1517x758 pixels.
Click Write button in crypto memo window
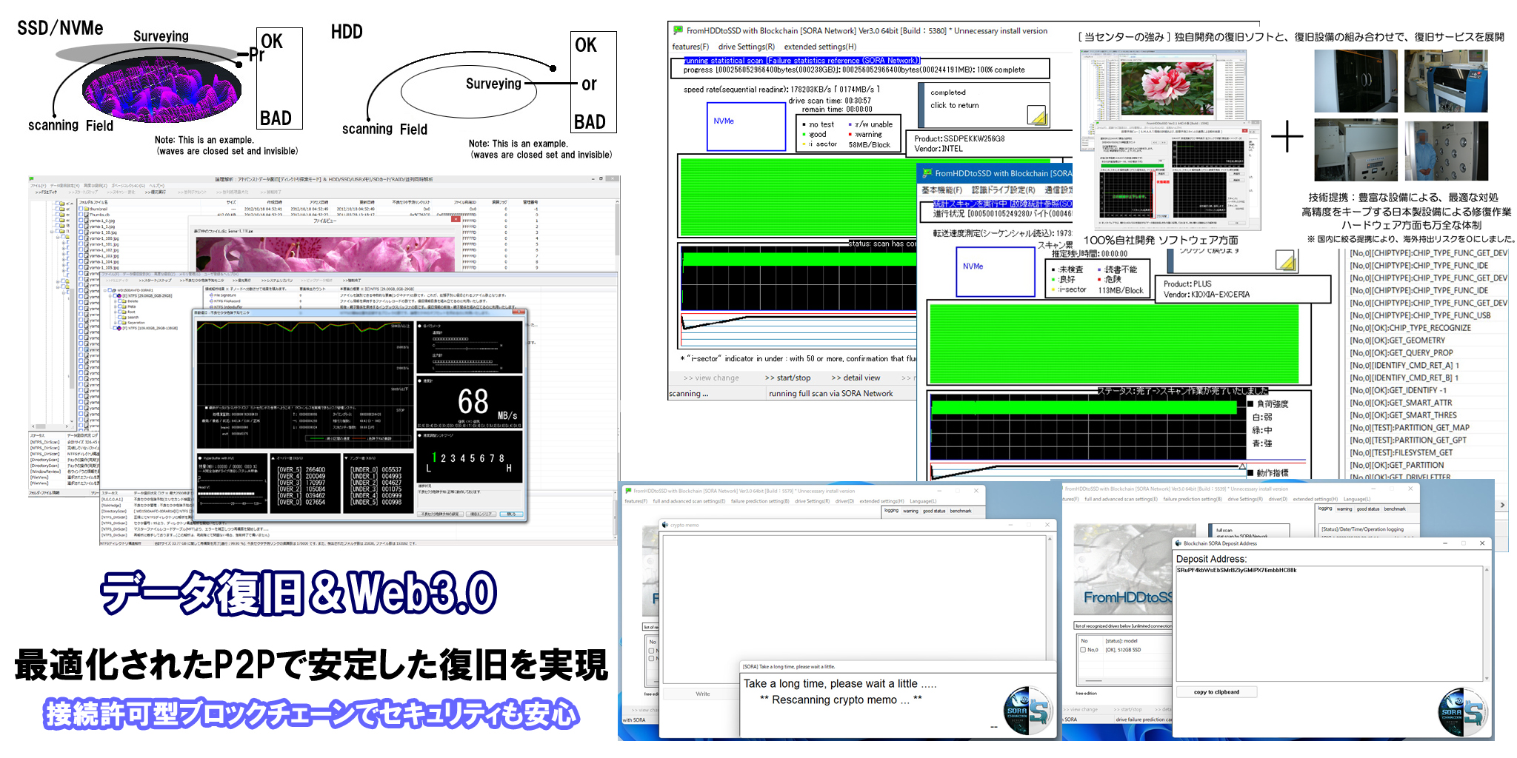tap(703, 694)
